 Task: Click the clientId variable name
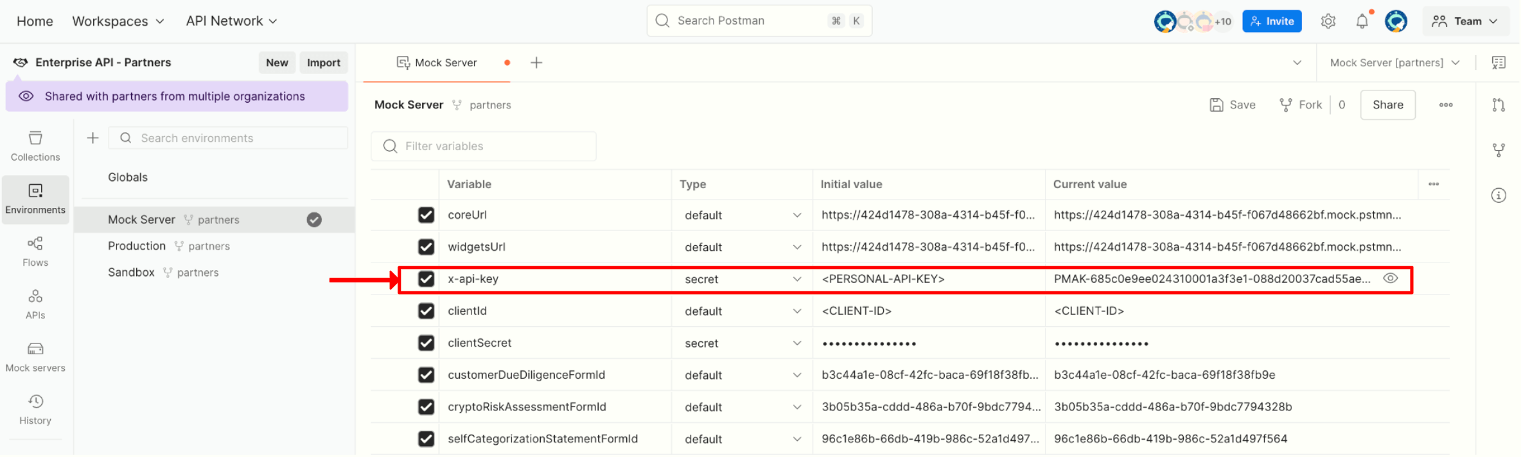[x=467, y=311]
